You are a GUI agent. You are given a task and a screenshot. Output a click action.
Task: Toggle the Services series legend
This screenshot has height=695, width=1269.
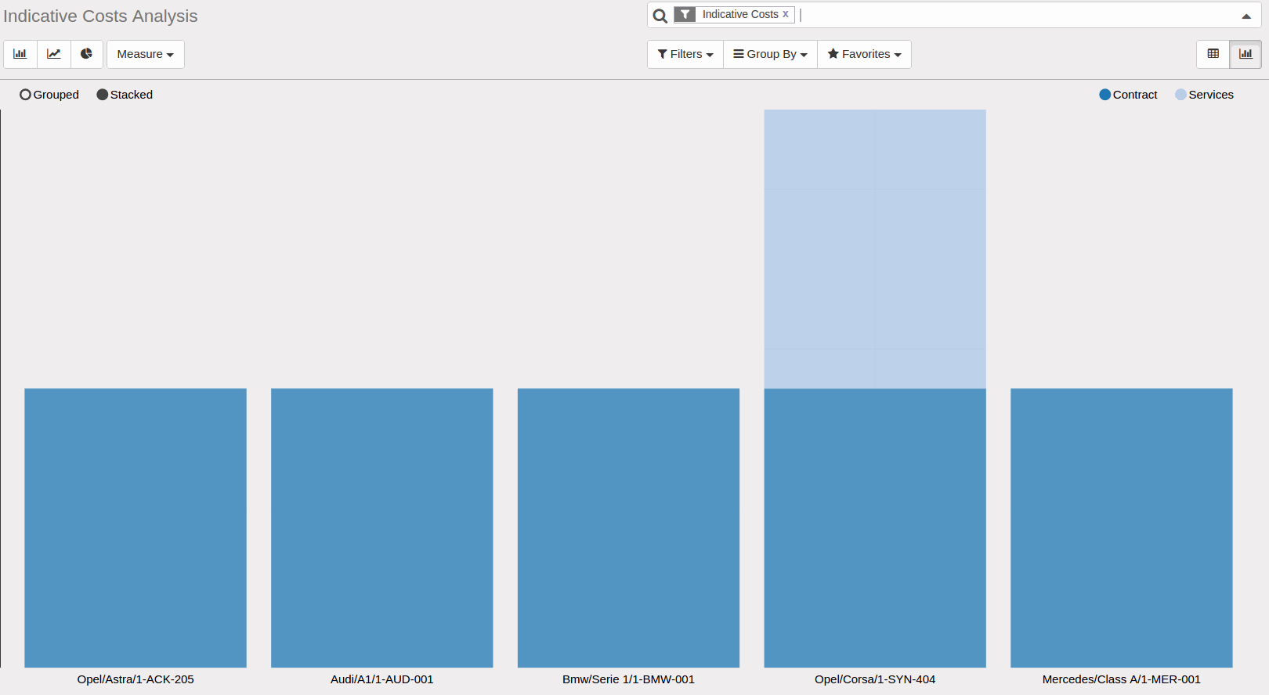pos(1204,95)
